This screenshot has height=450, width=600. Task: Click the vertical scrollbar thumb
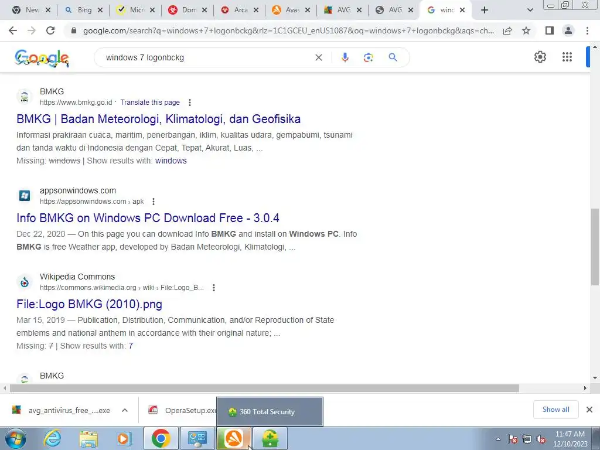[x=595, y=247]
